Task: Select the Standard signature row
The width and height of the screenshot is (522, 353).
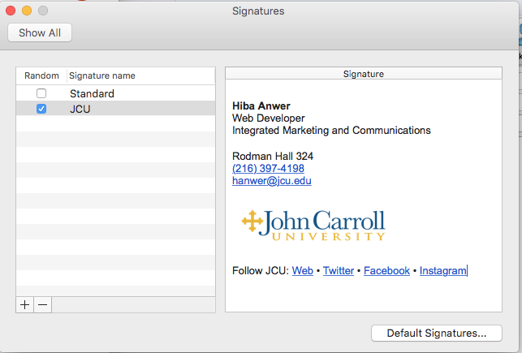Action: (x=115, y=93)
